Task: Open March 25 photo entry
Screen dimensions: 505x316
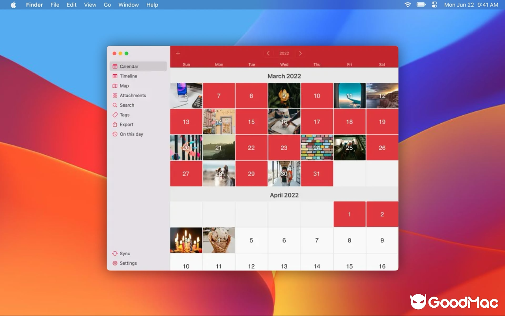Action: coord(350,148)
